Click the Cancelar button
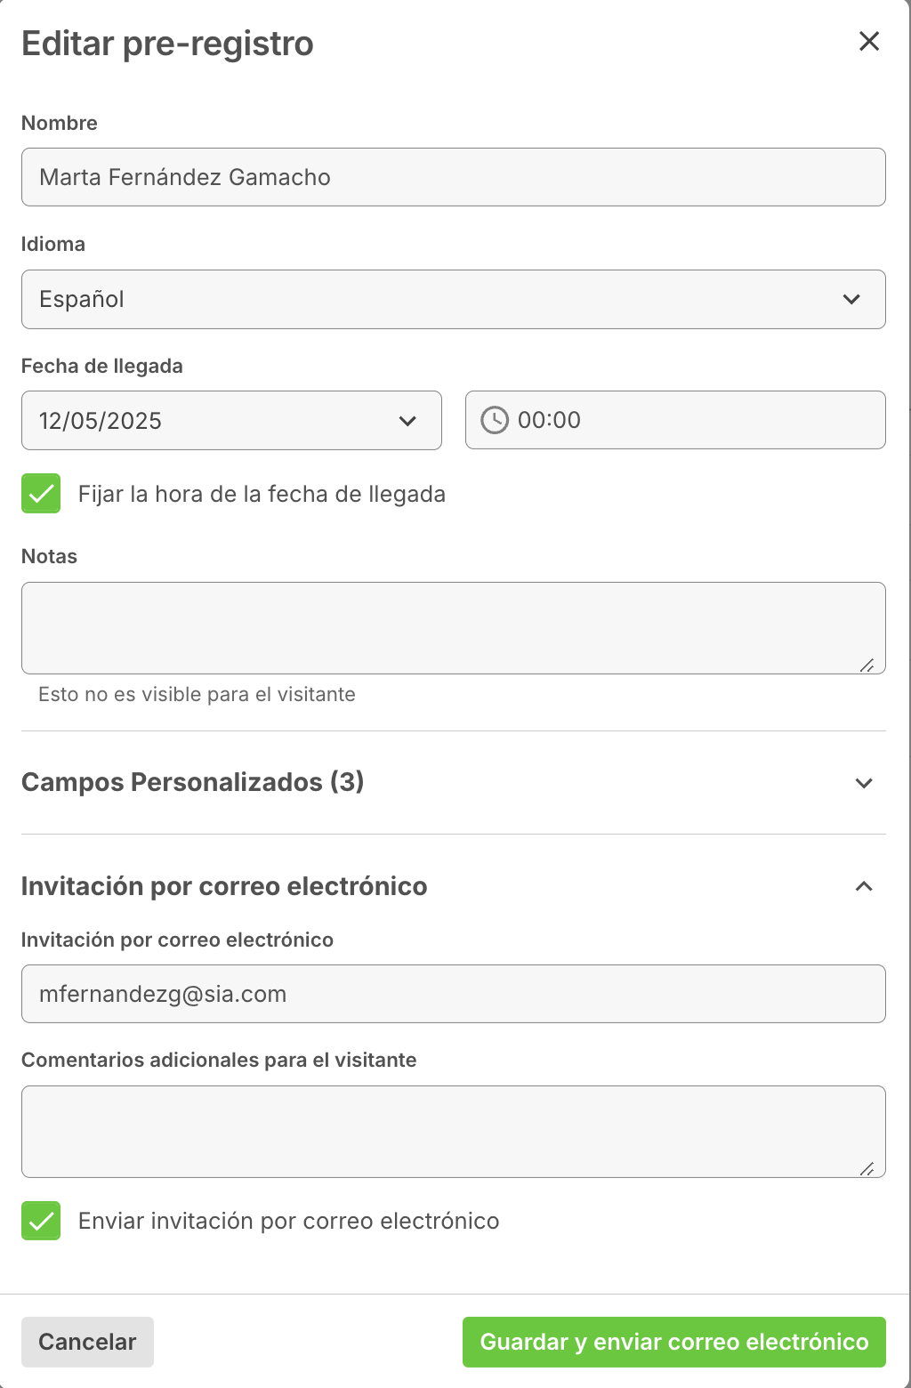911x1388 pixels. [x=87, y=1342]
